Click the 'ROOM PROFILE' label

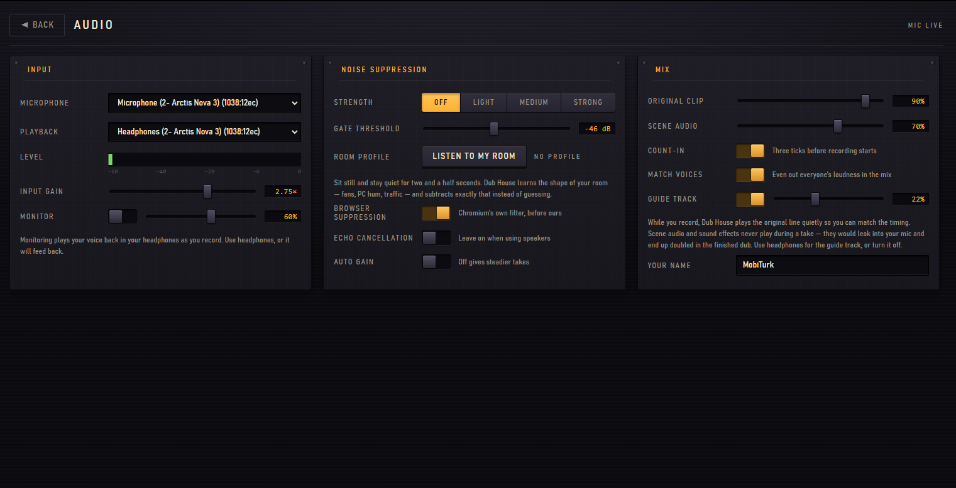pyautogui.click(x=362, y=157)
